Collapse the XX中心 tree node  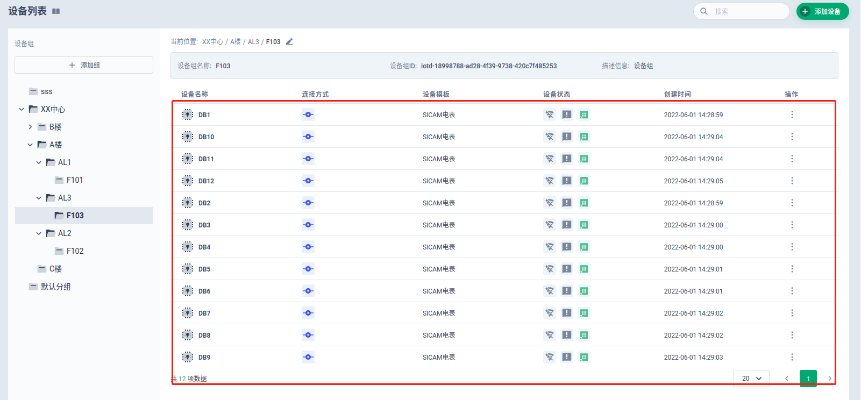[x=22, y=109]
